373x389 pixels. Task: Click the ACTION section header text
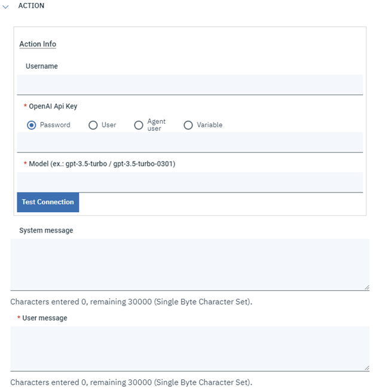(x=31, y=6)
